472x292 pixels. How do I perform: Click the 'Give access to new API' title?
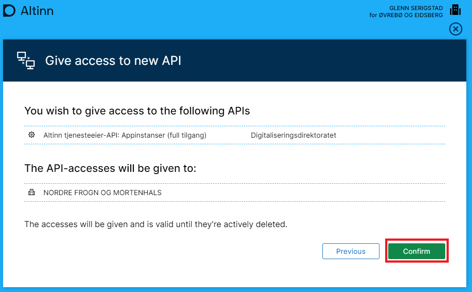point(113,61)
